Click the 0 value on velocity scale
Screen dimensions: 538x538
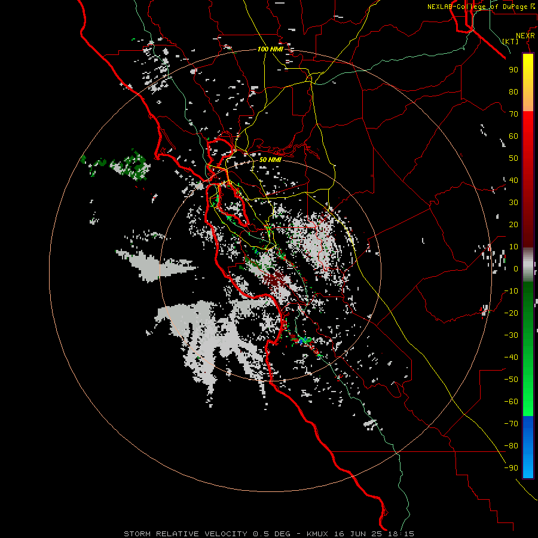516,268
